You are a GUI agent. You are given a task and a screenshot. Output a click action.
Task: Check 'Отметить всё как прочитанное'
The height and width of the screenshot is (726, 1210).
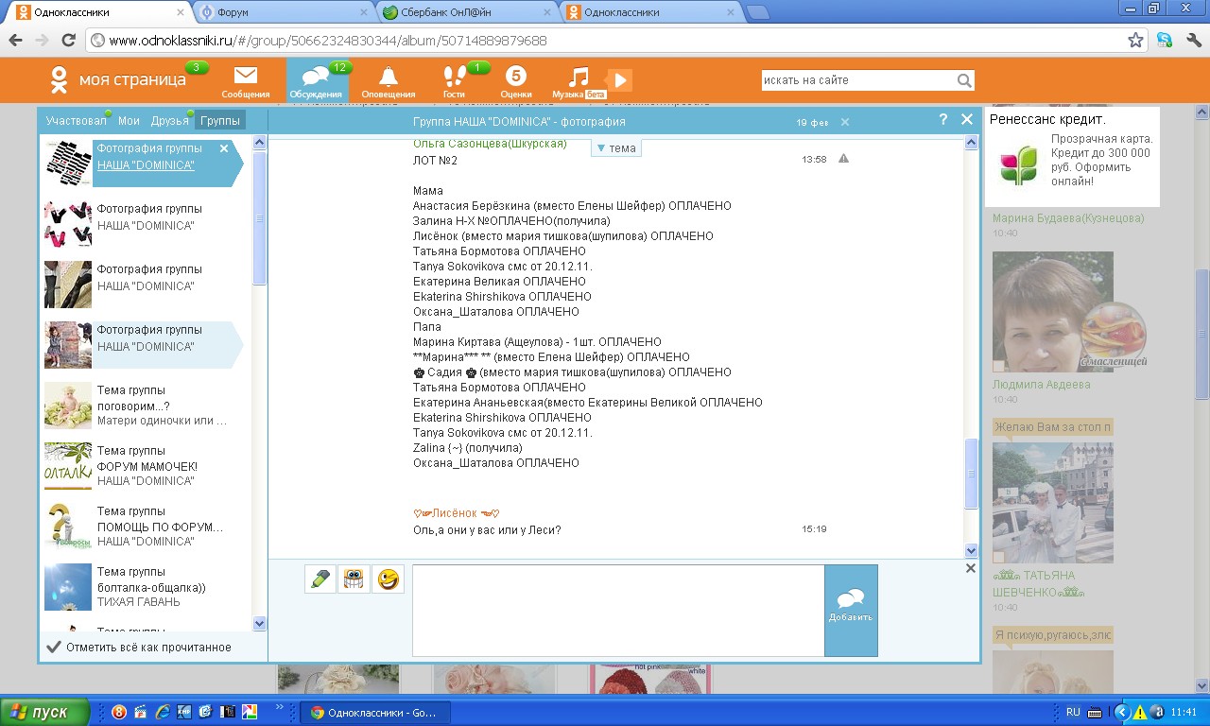point(139,648)
